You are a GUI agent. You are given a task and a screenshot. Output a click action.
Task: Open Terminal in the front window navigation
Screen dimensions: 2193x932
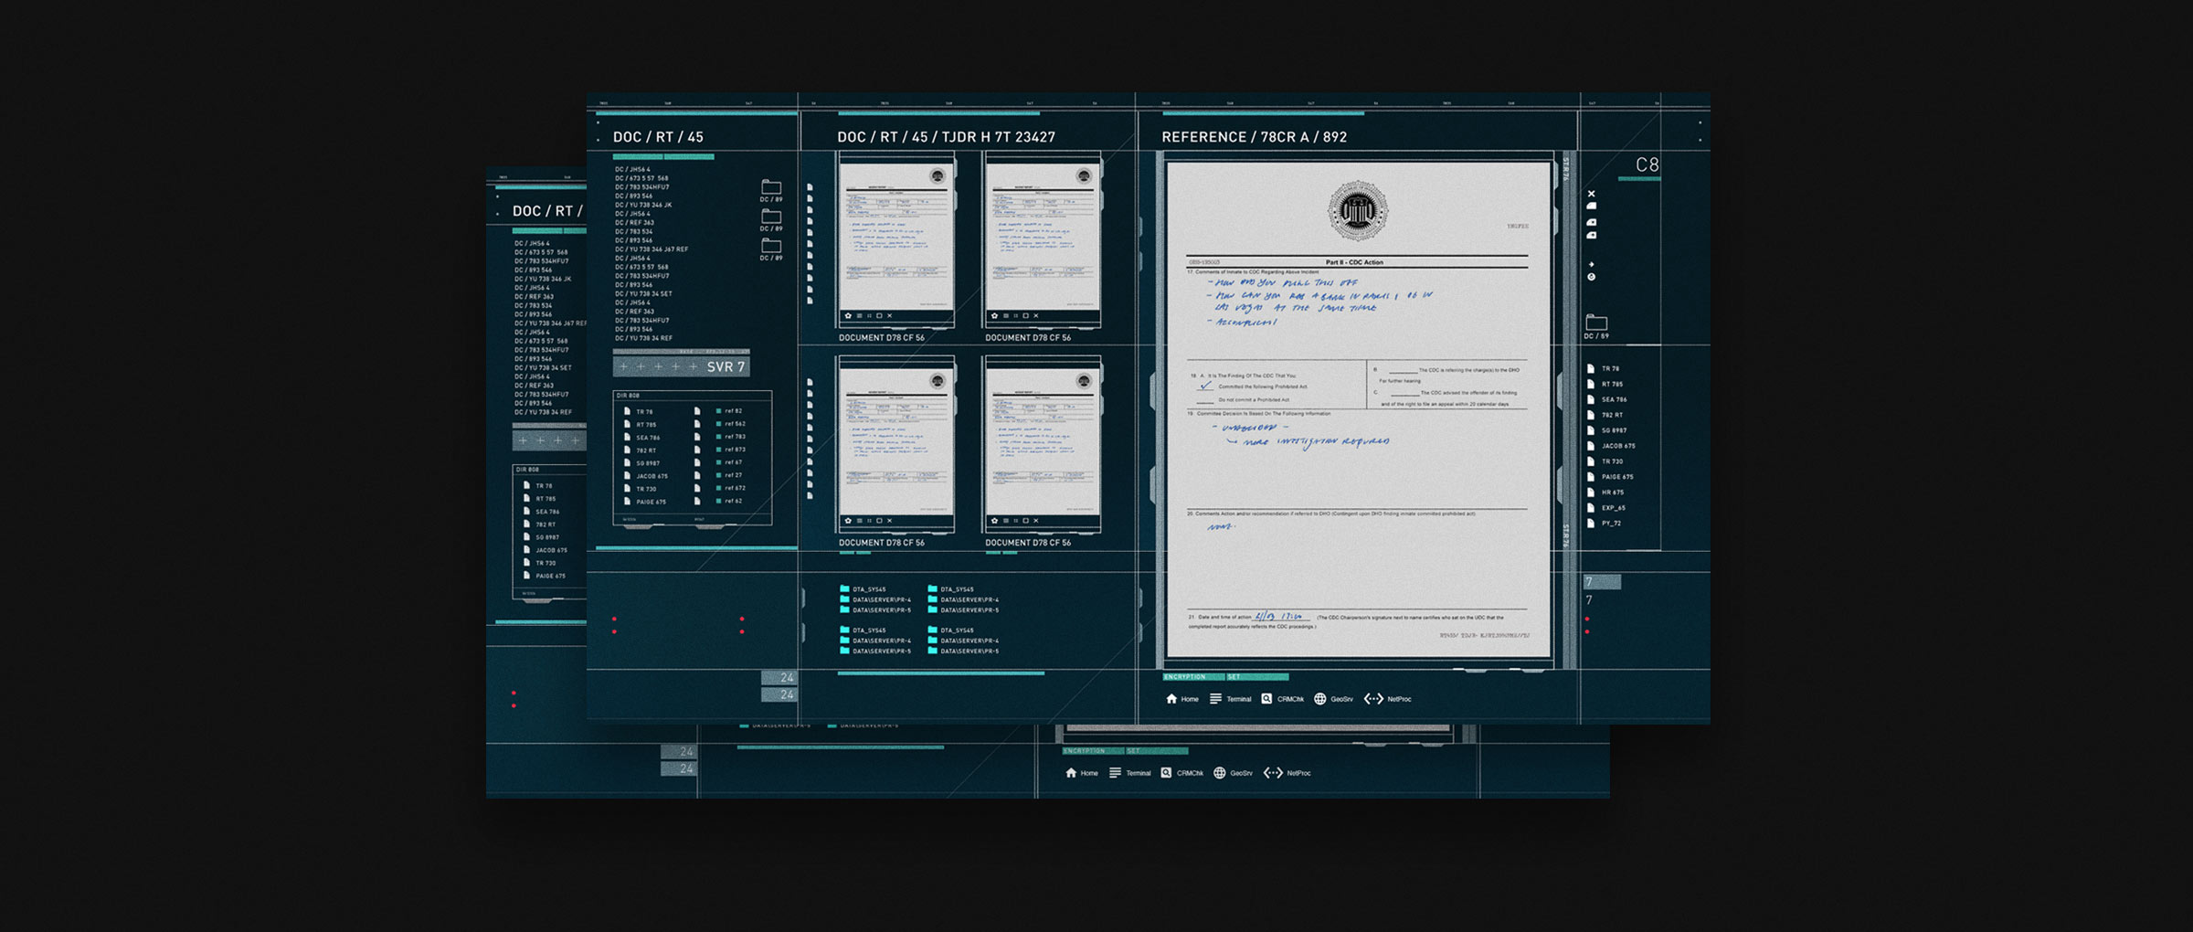coord(1231,699)
